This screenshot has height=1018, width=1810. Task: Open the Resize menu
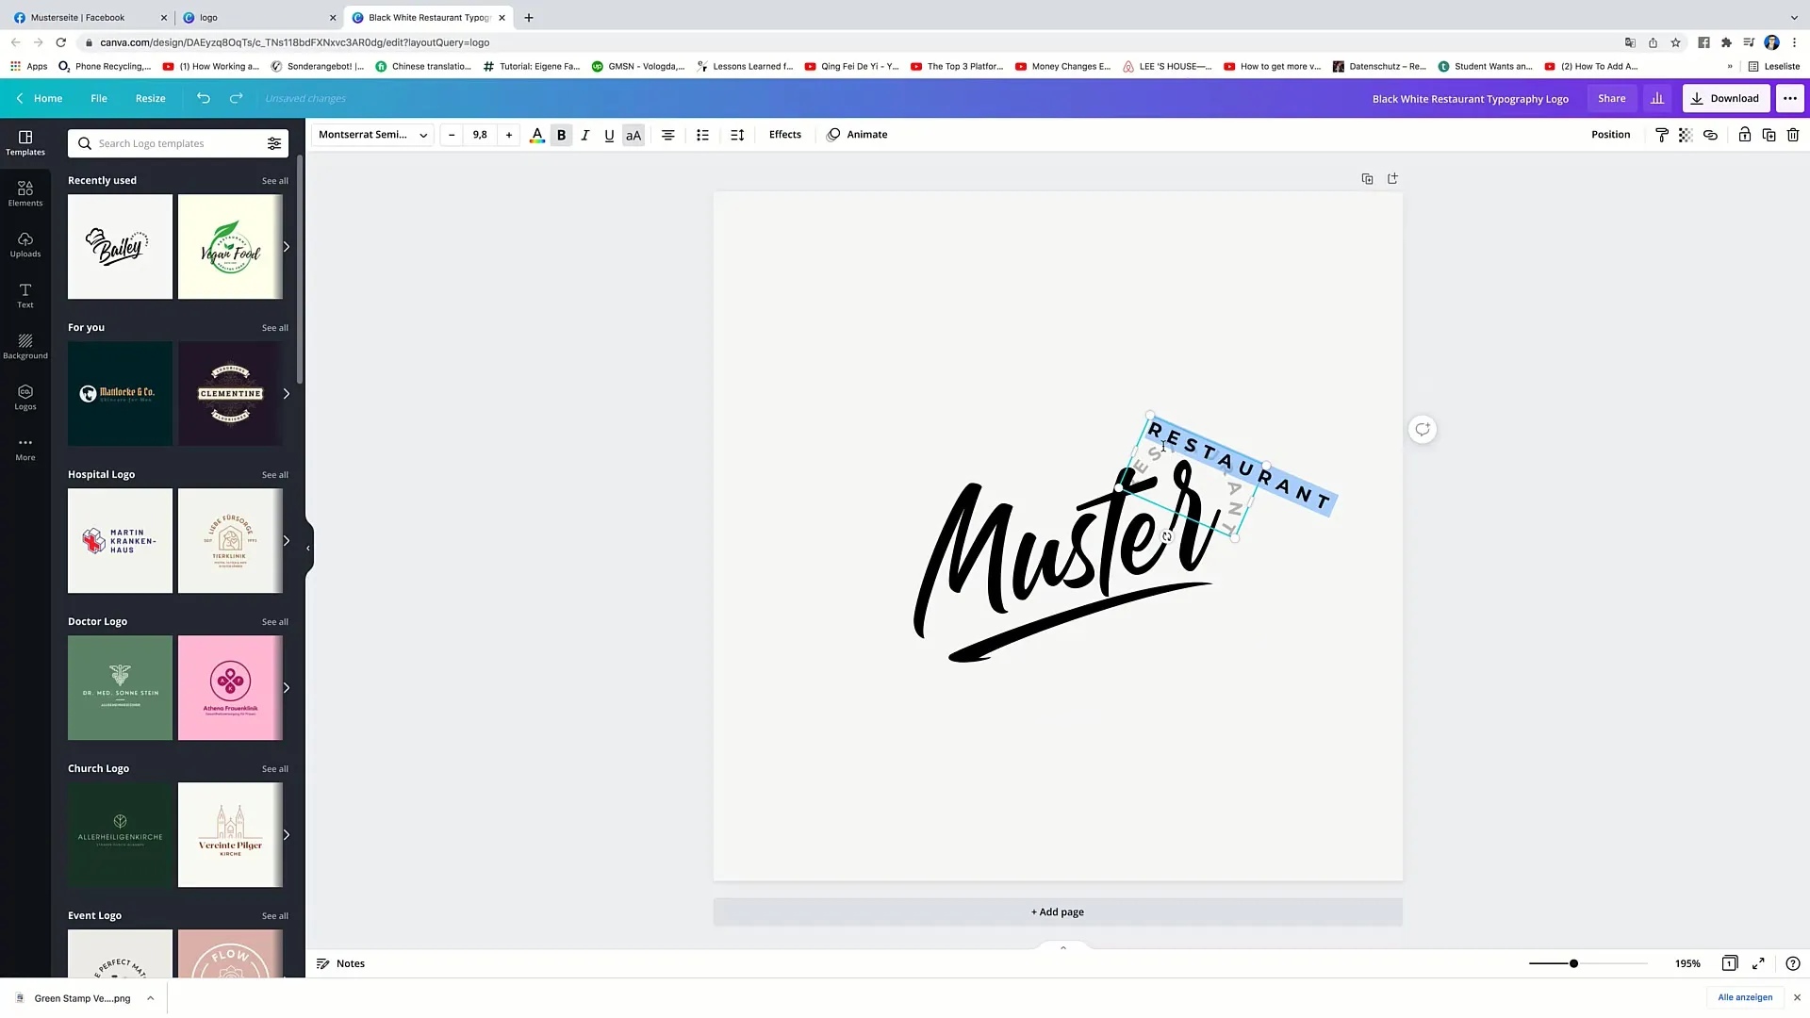click(x=150, y=98)
